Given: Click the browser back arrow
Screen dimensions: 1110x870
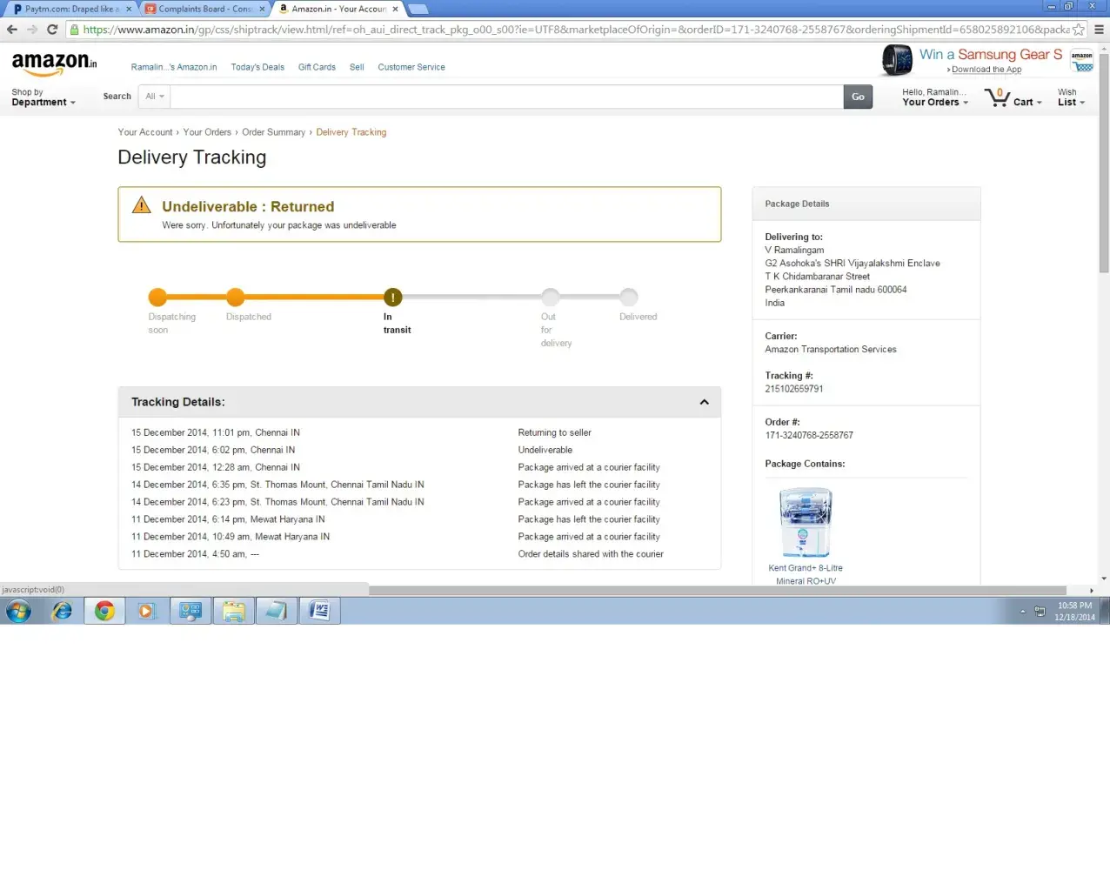Looking at the screenshot, I should (x=12, y=30).
